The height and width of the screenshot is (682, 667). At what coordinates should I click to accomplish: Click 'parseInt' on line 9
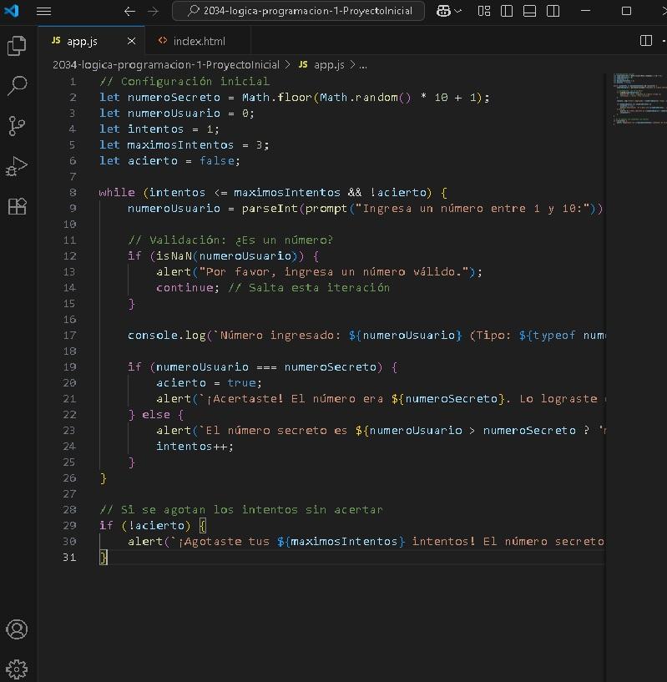270,209
